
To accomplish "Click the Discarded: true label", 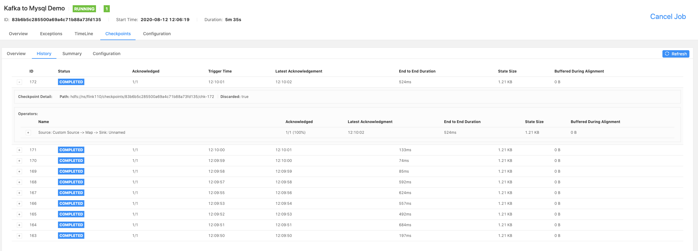I will click(234, 97).
